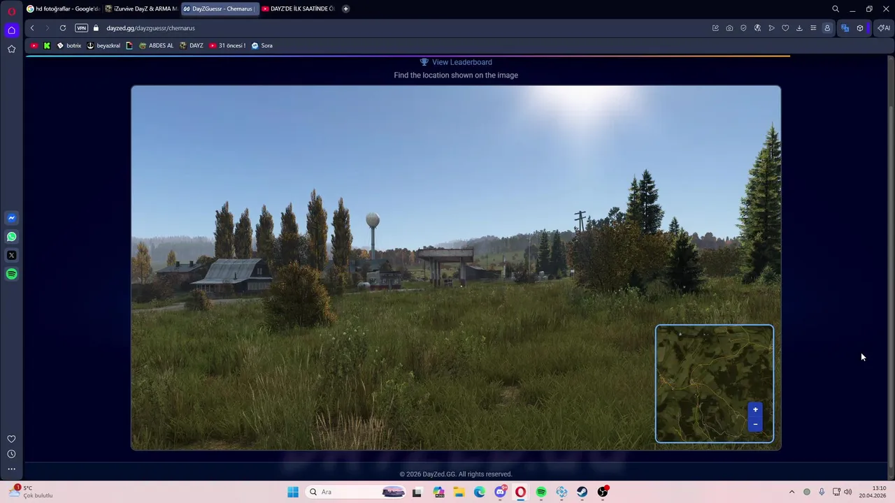Show hidden system tray icons

[x=792, y=492]
